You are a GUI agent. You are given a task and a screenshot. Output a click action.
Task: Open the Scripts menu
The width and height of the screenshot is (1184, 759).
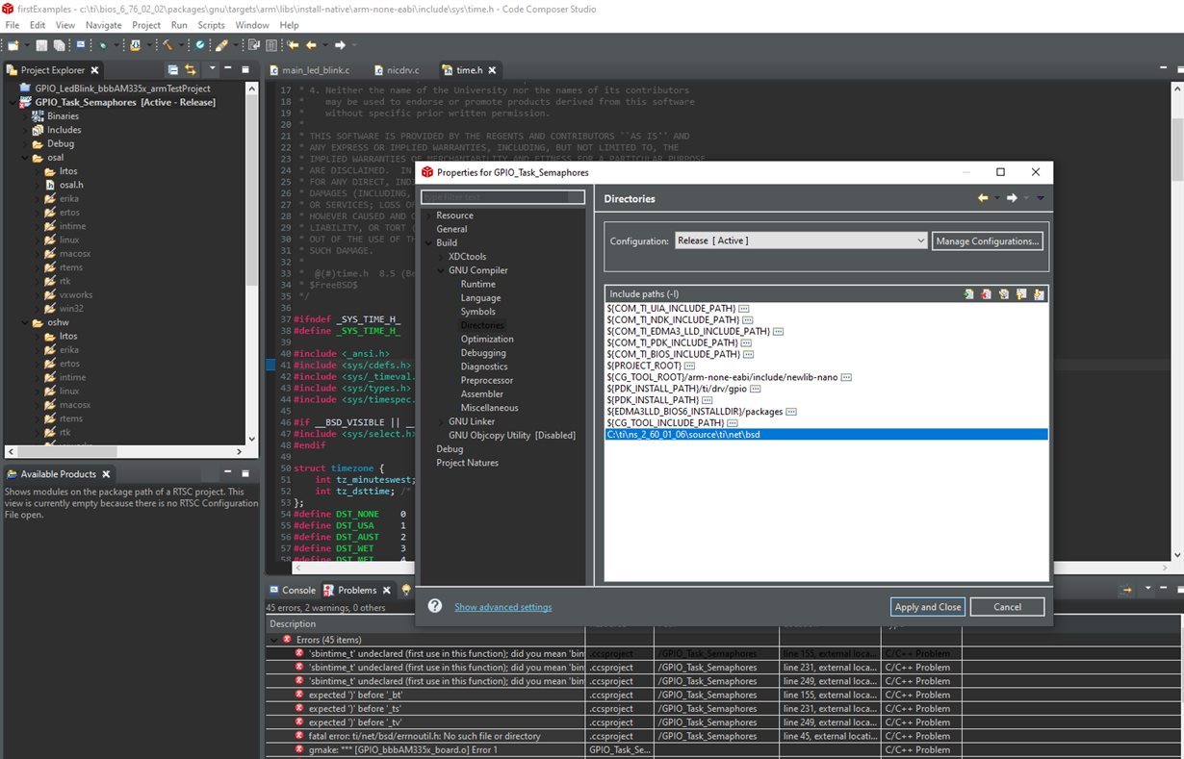tap(211, 25)
